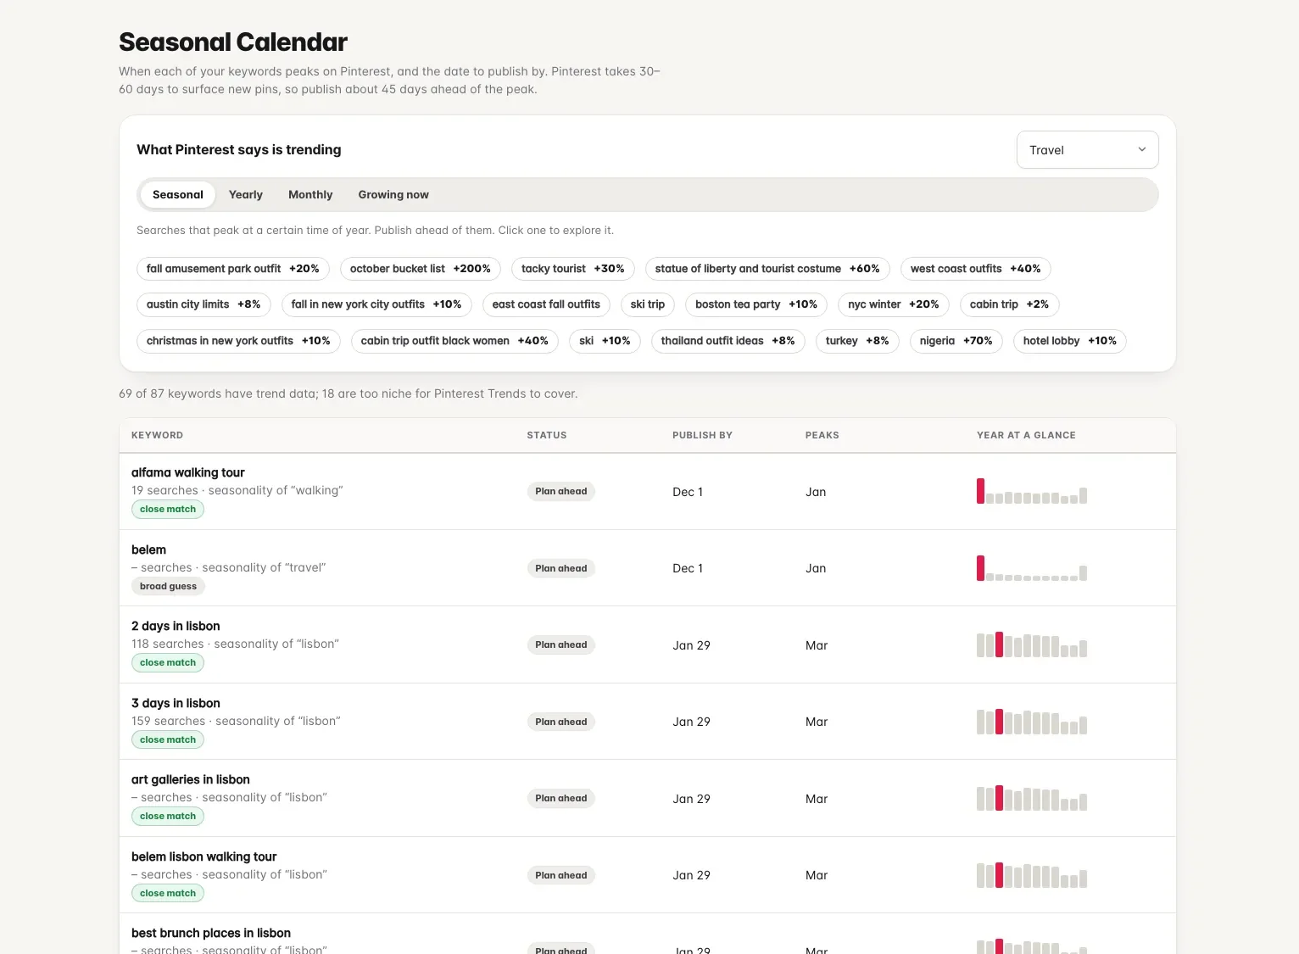Select fall in new york city outfits chip
1299x954 pixels.
pyautogui.click(x=376, y=304)
